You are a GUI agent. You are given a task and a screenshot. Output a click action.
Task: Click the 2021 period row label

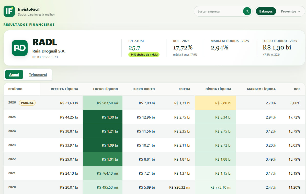click(x=12, y=173)
